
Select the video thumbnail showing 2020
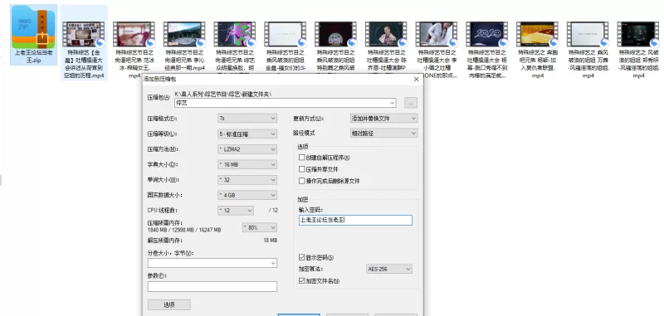click(486, 34)
